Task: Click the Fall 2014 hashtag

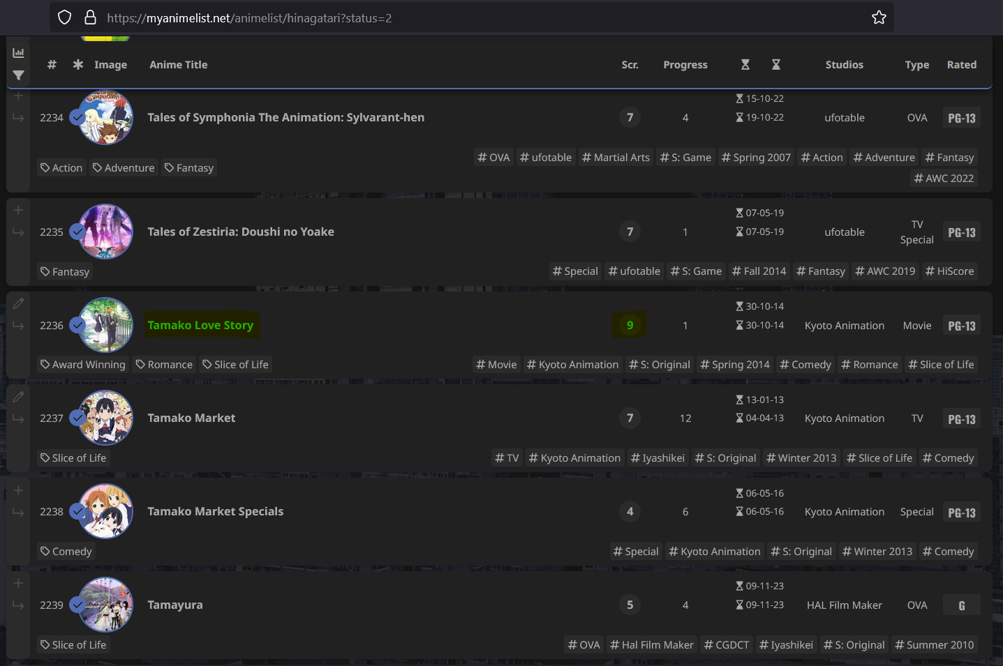Action: pos(759,271)
